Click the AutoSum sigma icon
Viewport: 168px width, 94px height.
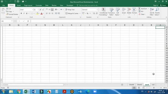pos(139,9)
